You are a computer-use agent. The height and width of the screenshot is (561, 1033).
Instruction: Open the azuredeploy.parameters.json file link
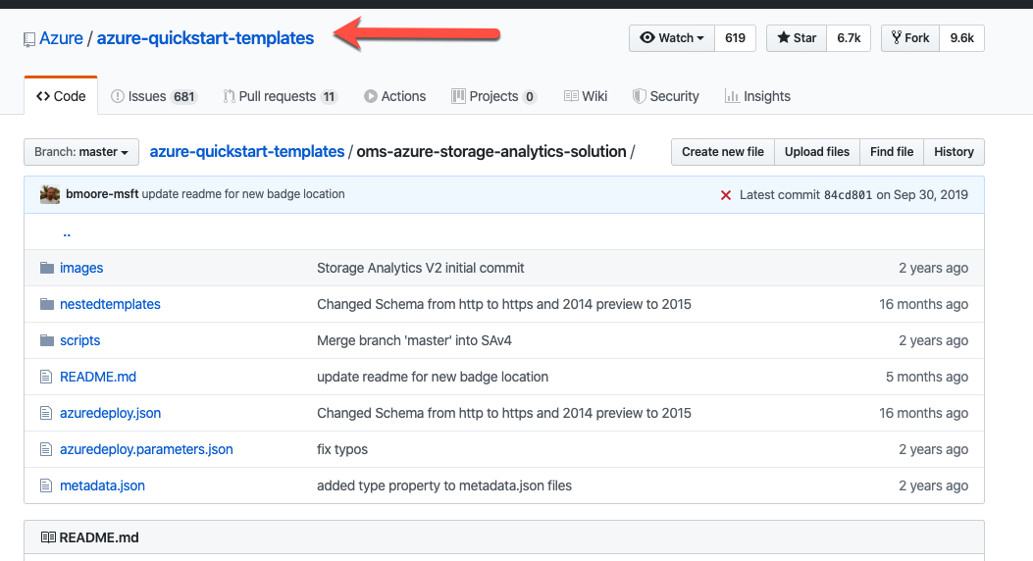click(146, 449)
